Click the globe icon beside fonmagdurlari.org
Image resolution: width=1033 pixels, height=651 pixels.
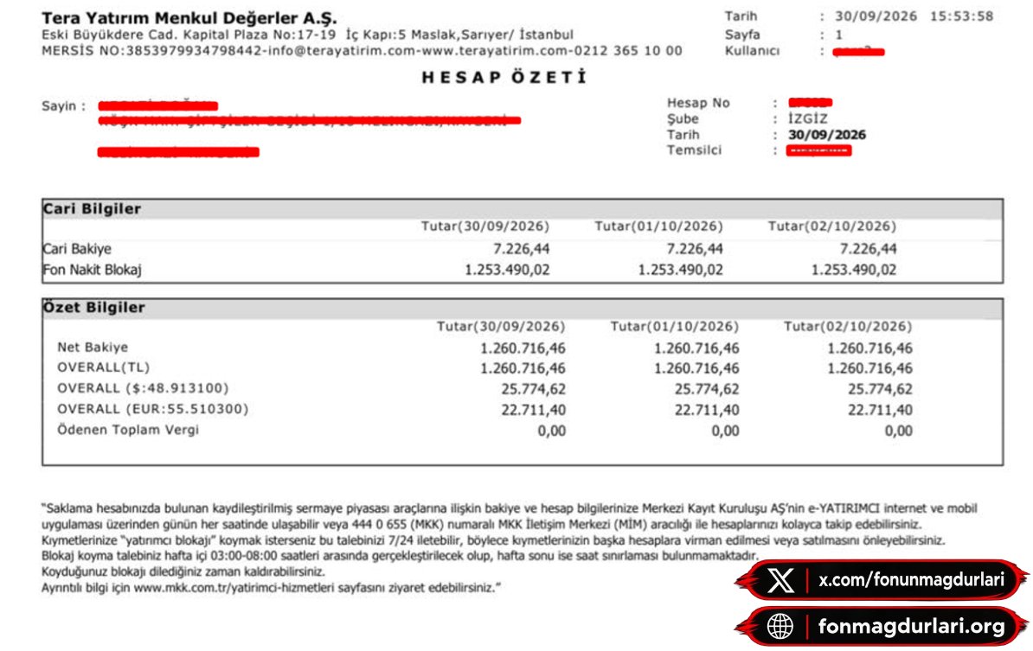point(780,626)
